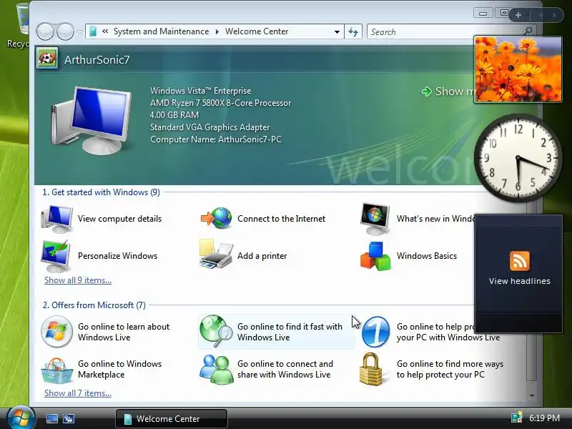Expand the breadcrumb overflow double chevron
Viewport: 572px width, 429px height.
click(105, 31)
